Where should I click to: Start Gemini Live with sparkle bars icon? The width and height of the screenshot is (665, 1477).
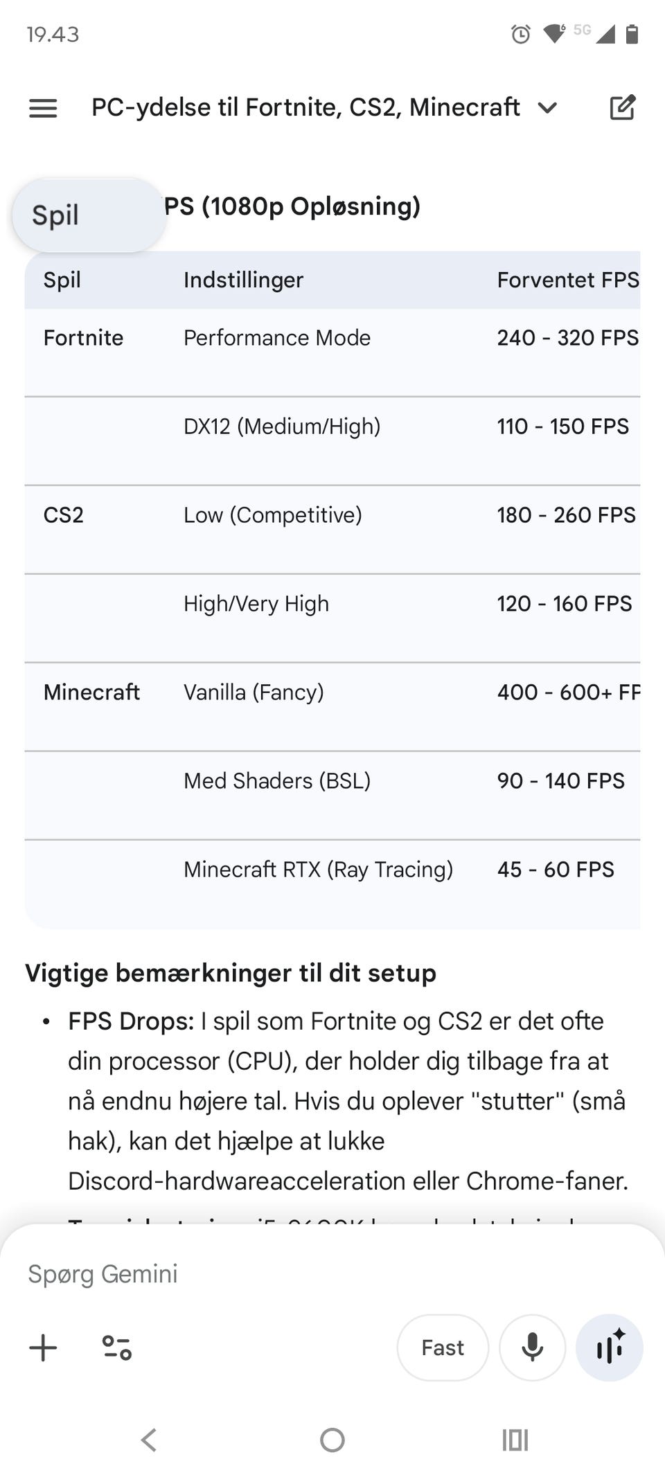pyautogui.click(x=610, y=1348)
